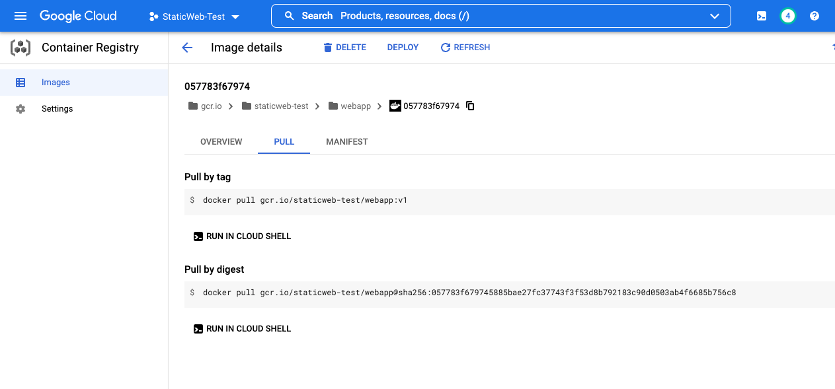Click the back arrow next to Image details
Viewport: 835px width, 389px height.
[187, 47]
